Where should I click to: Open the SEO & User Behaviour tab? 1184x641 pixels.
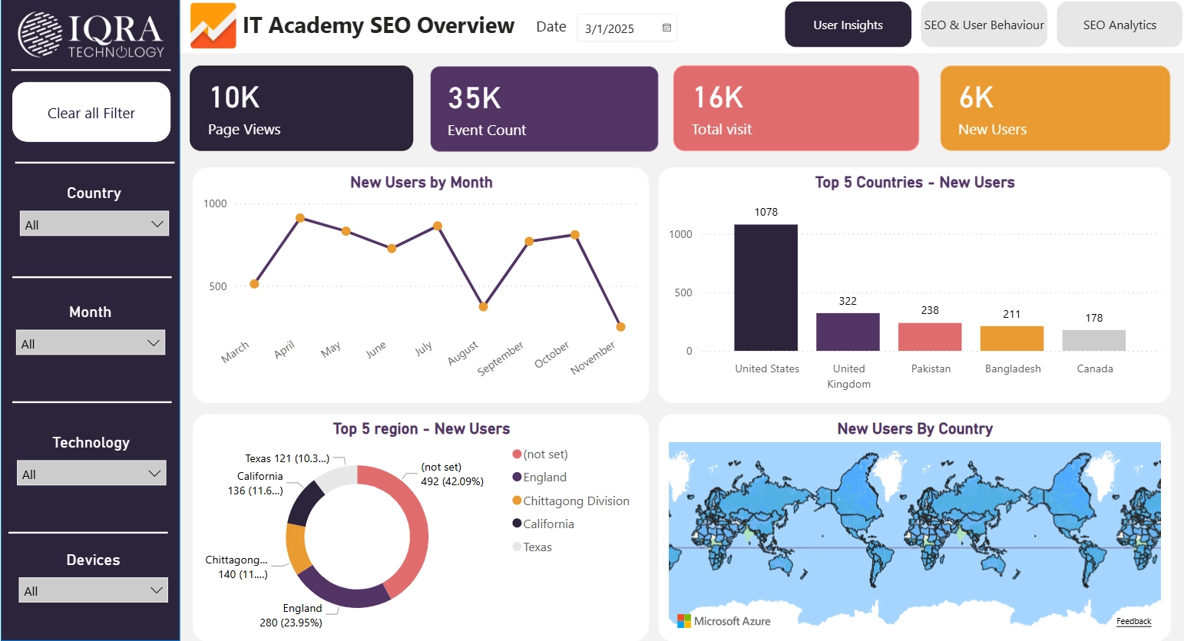coord(984,25)
